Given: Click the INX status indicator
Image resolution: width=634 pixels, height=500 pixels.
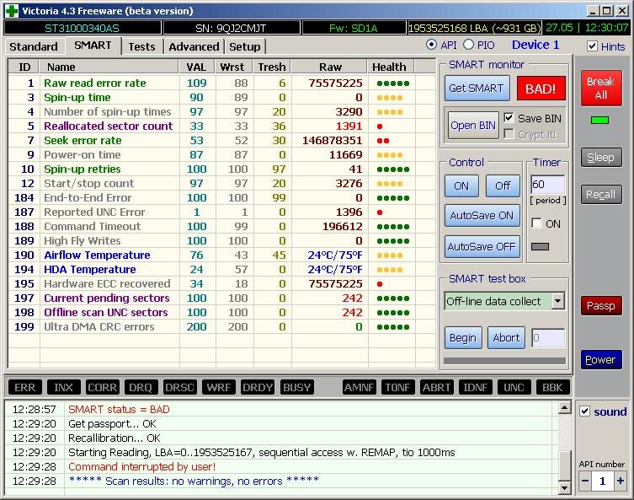Looking at the screenshot, I should pyautogui.click(x=63, y=388).
